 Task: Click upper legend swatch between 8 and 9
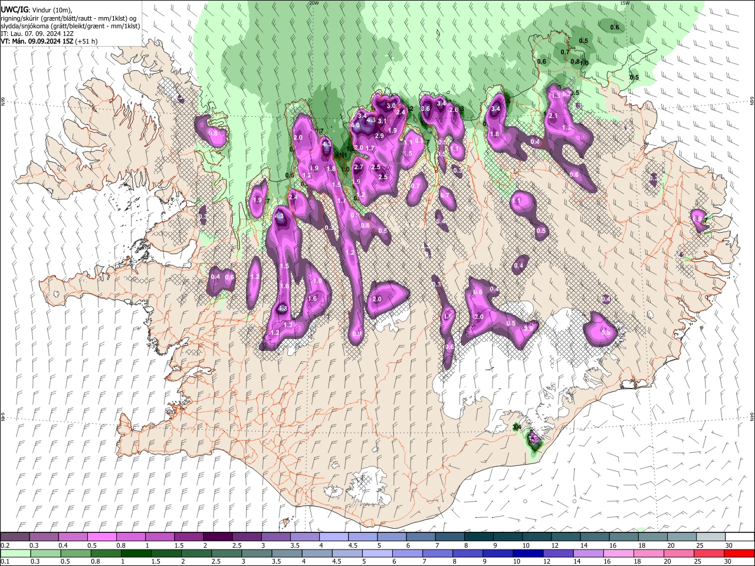(479, 537)
